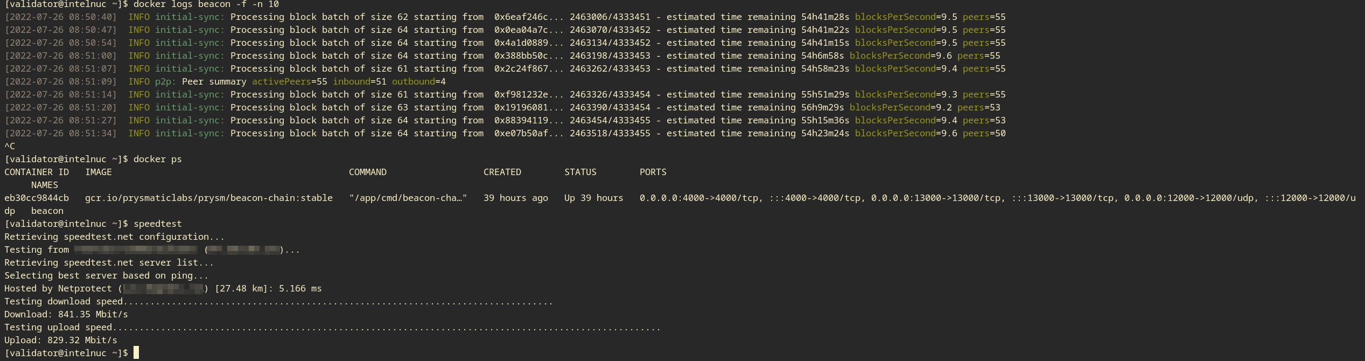Click 'Retrieving speedtest.net configuration...' line
This screenshot has height=361, width=1365.
[x=115, y=237]
